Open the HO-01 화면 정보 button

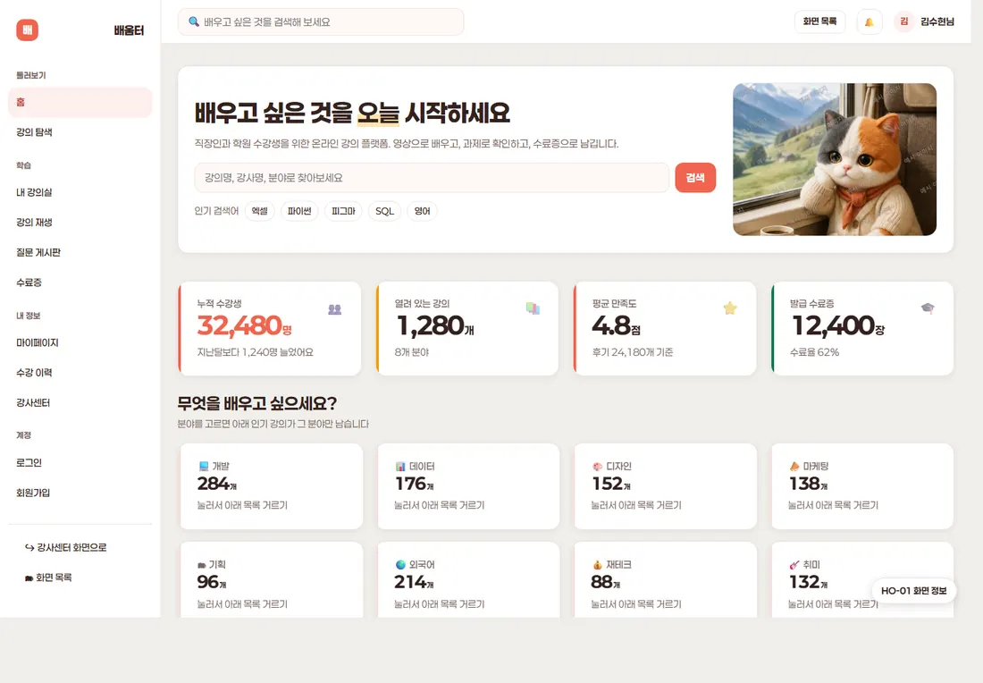pos(913,591)
